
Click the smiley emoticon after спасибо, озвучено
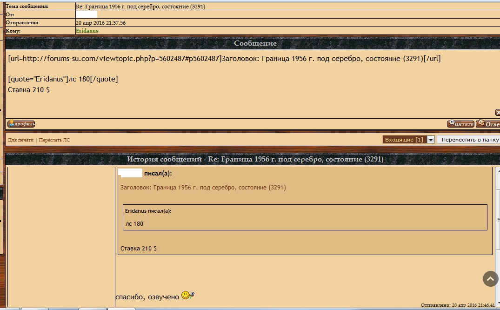[x=187, y=296]
